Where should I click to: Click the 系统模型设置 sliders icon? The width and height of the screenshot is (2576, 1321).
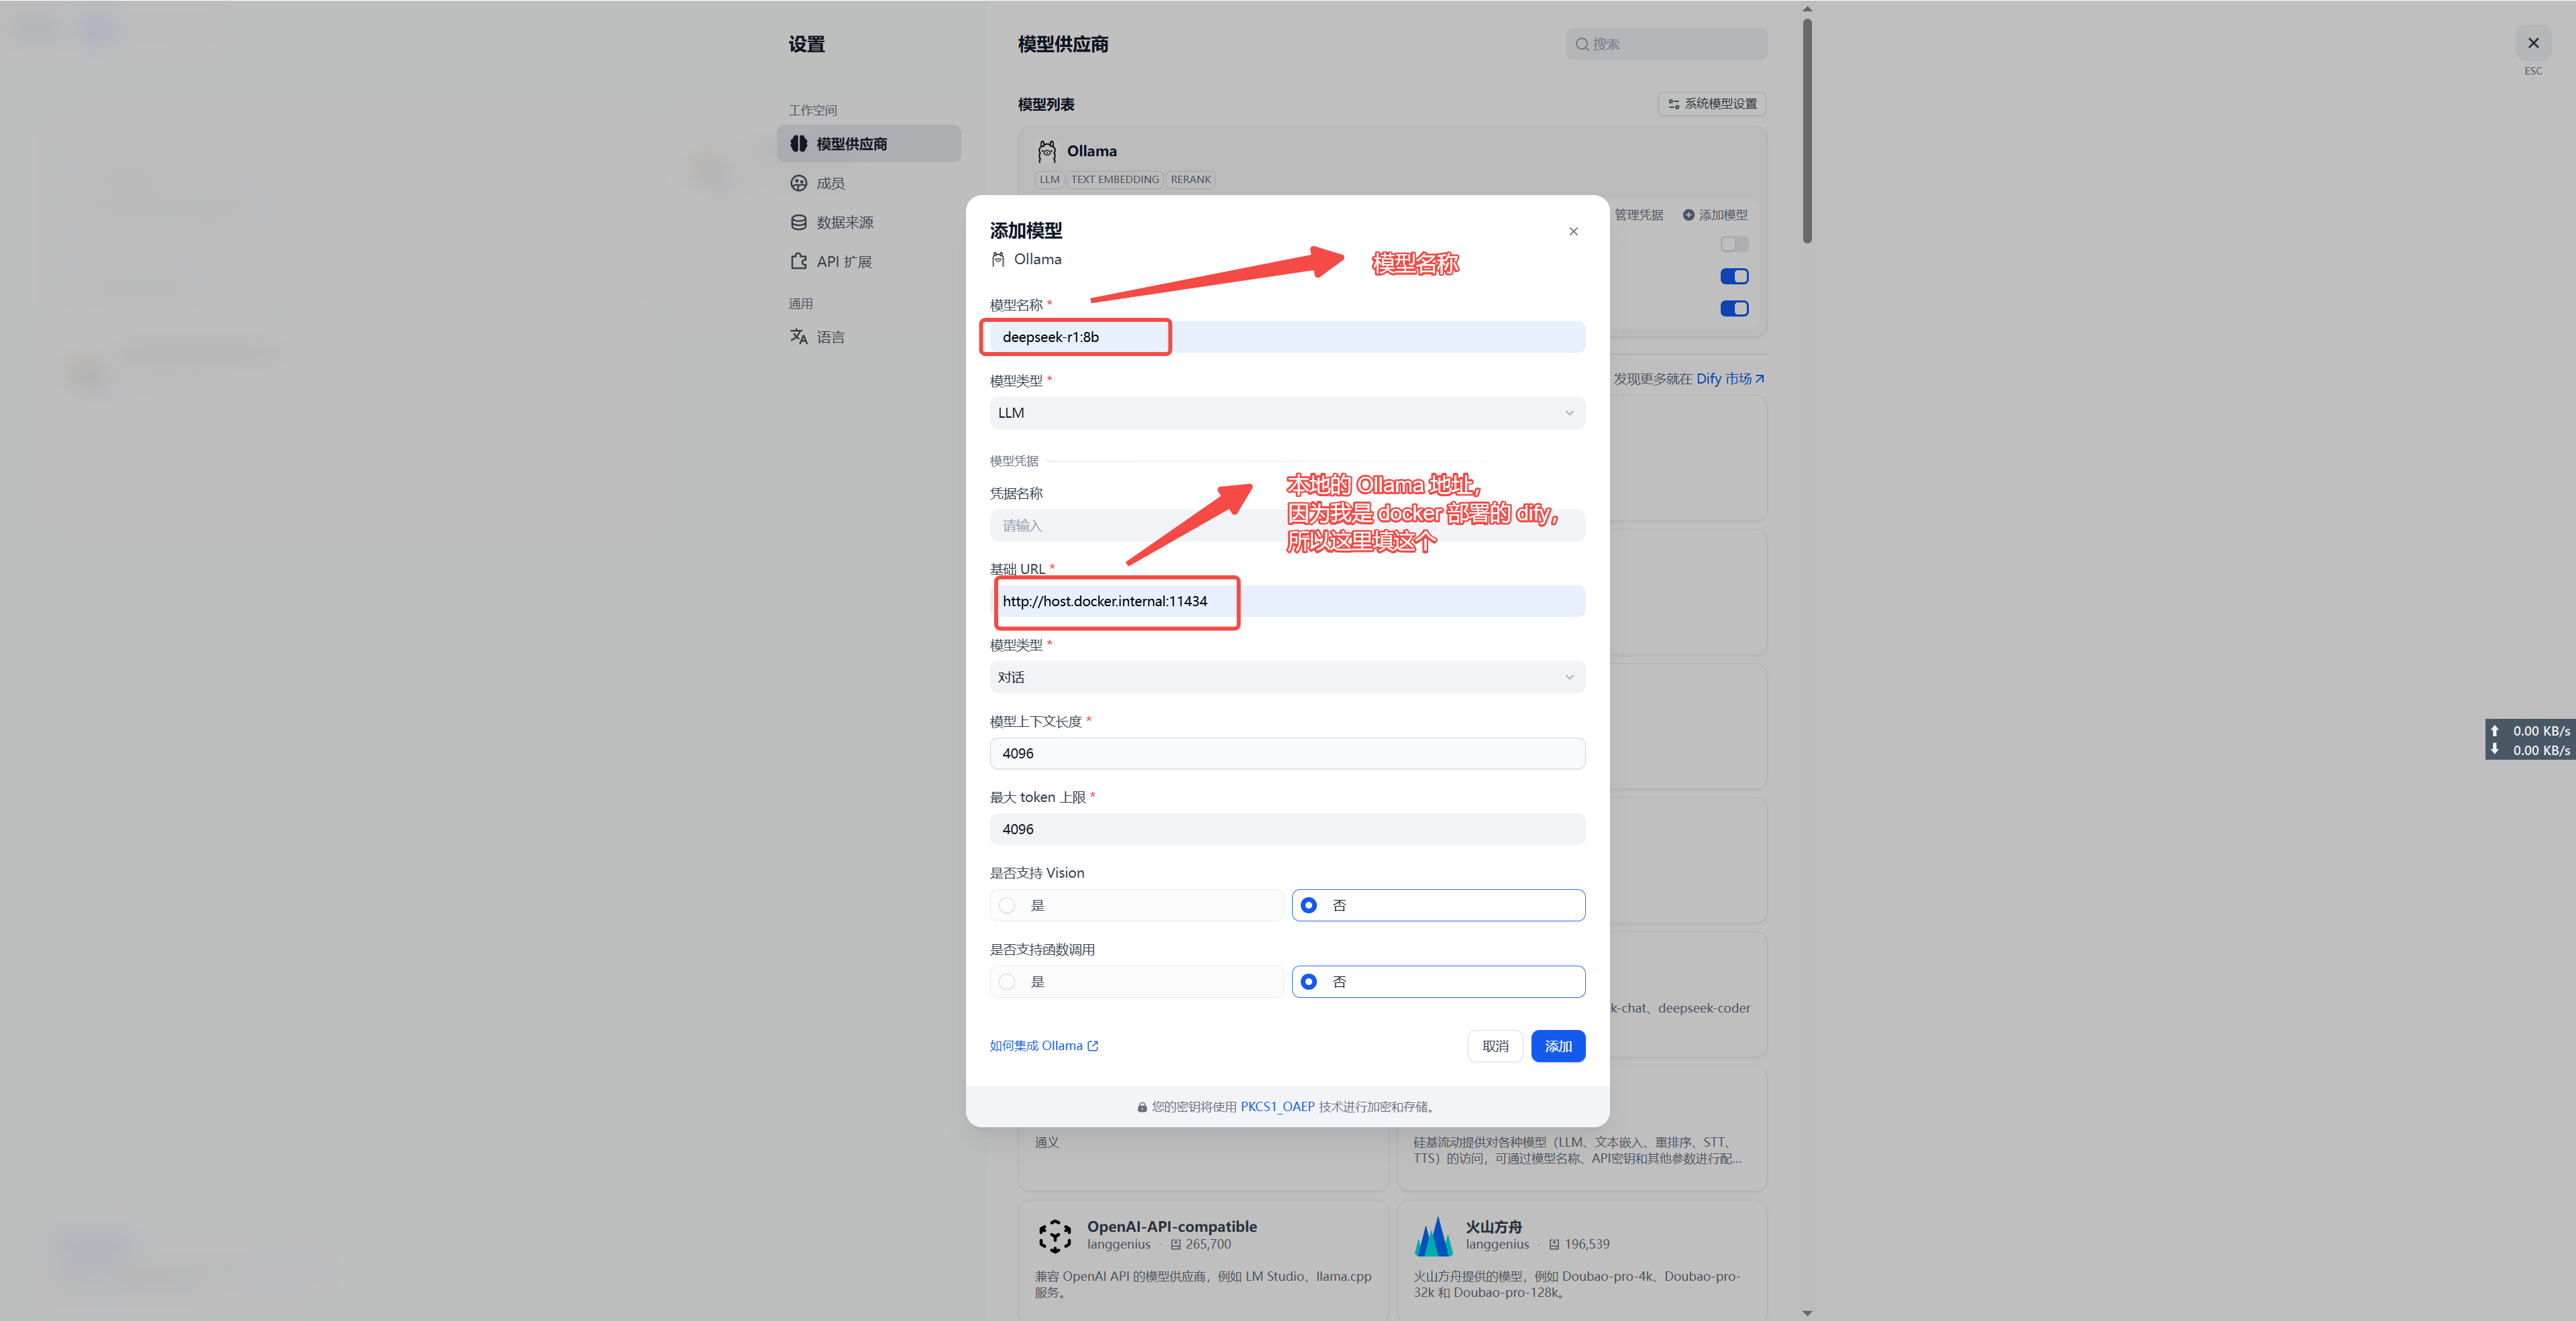click(x=1673, y=104)
